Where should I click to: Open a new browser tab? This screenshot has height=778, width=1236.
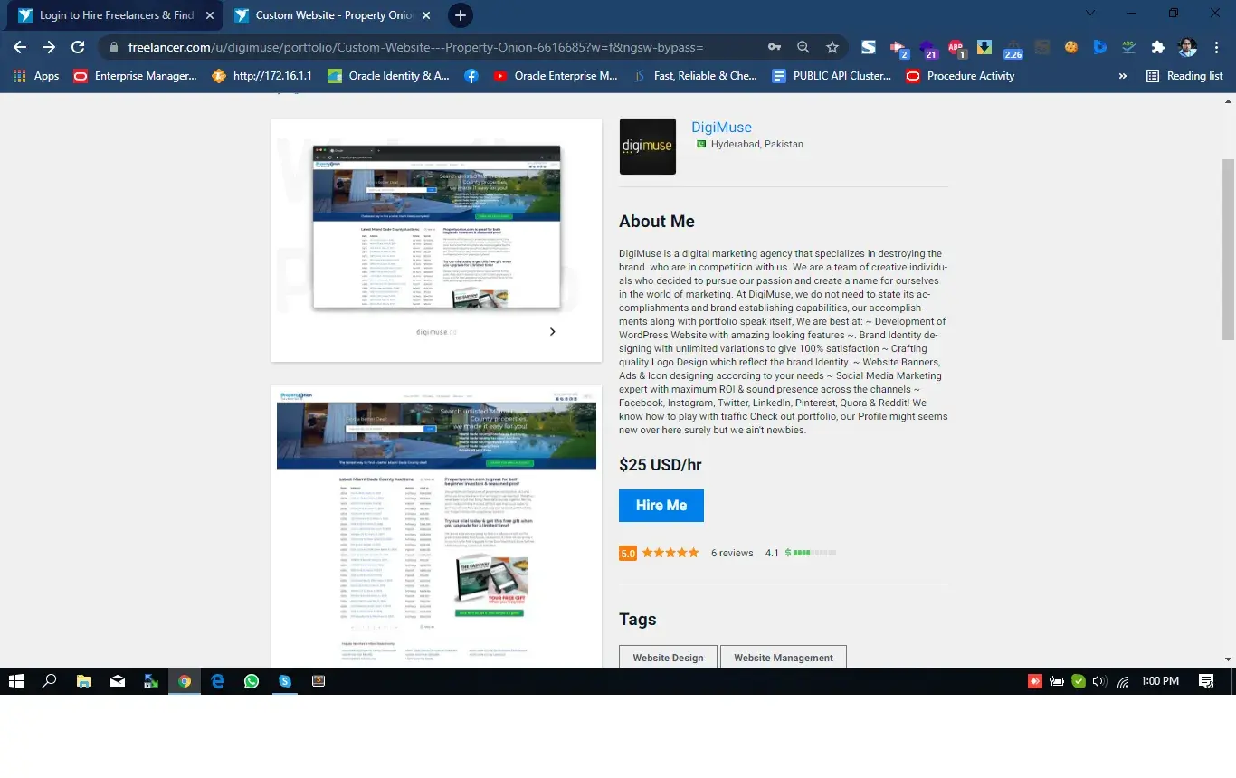pos(460,15)
